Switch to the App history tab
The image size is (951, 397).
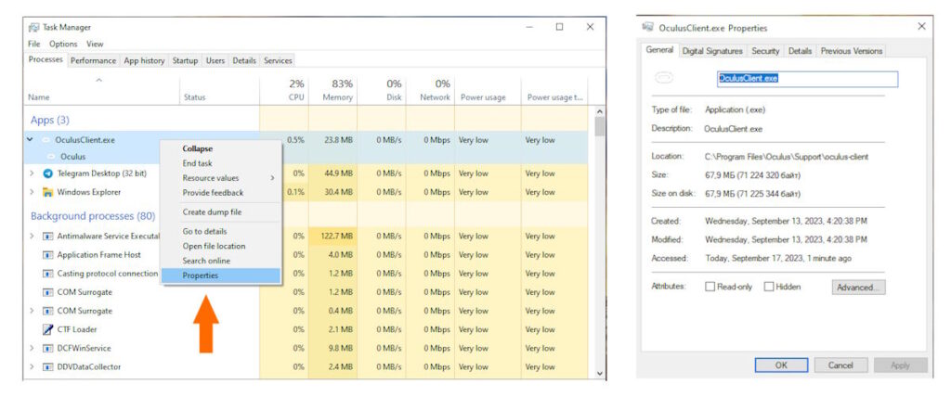click(x=144, y=60)
